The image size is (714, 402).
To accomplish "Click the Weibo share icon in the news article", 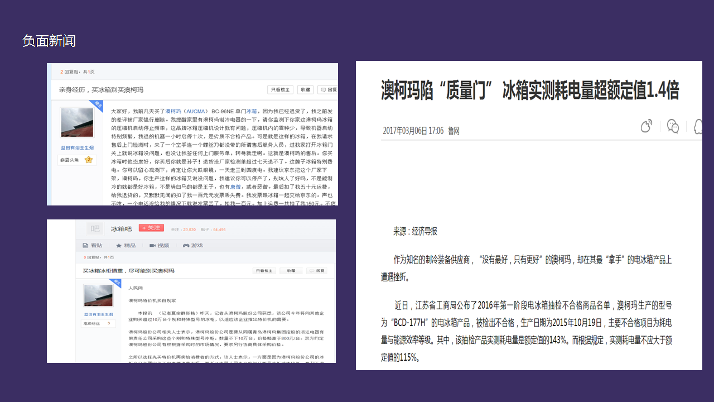I will click(647, 126).
